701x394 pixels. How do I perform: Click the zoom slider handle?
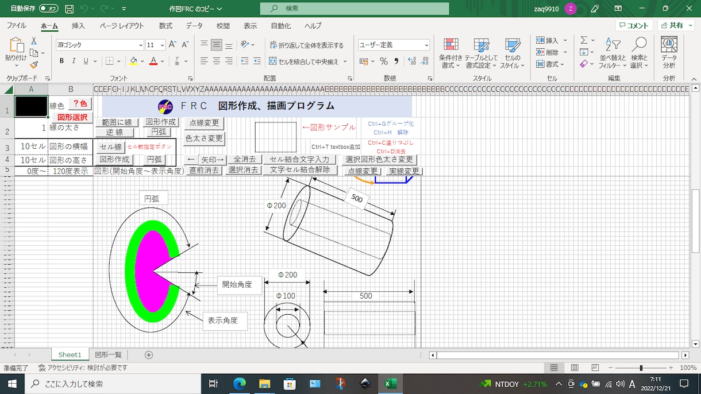tap(641, 368)
